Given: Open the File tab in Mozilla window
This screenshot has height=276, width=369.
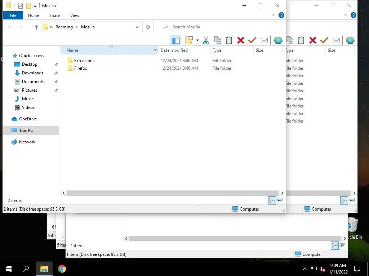Looking at the screenshot, I should [x=13, y=15].
